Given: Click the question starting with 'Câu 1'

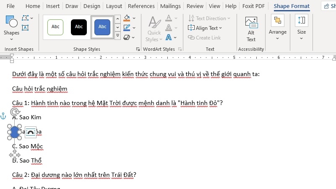Looking at the screenshot, I should (x=117, y=103).
